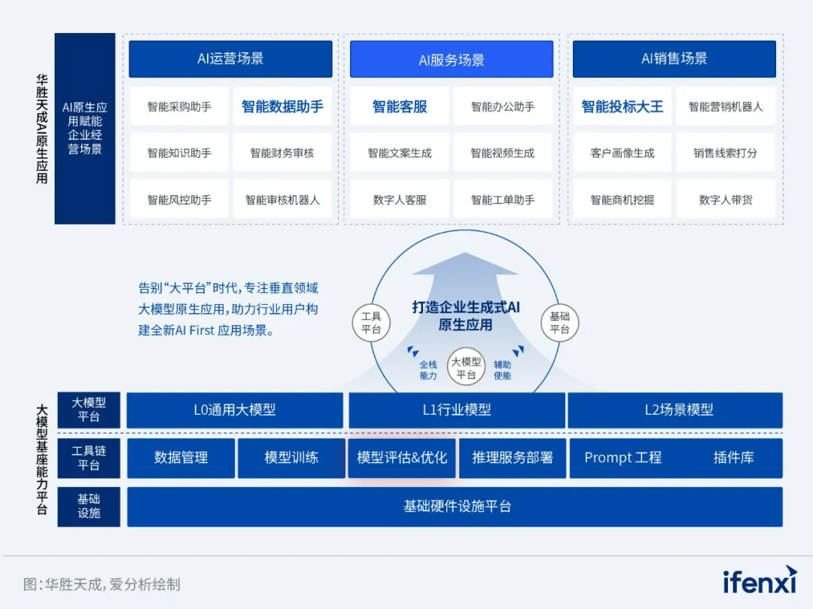Choose the 数字人带货 tile

point(726,199)
